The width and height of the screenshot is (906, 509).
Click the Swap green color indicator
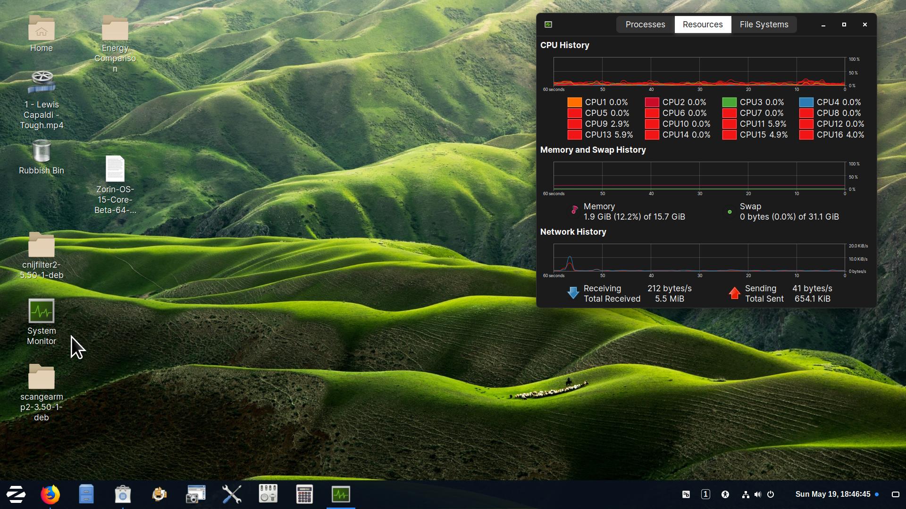point(730,212)
